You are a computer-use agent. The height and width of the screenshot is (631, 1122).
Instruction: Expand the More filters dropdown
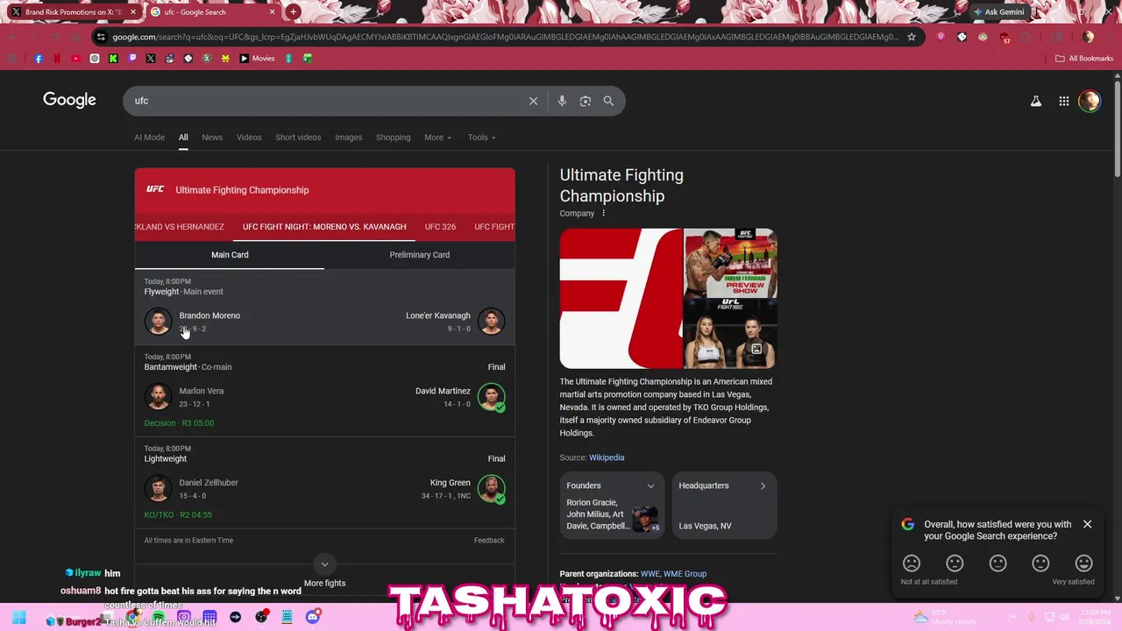(437, 138)
